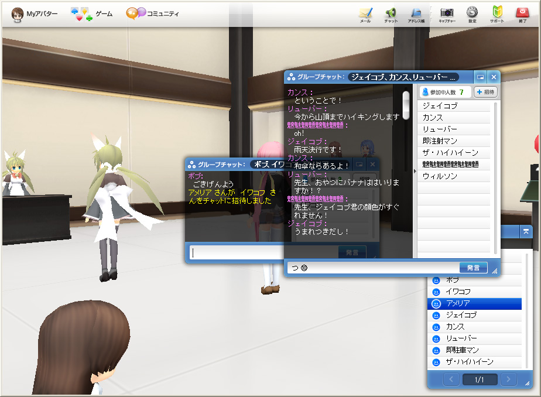Click the キャプチャー camera icon
This screenshot has height=397, width=541.
[447, 15]
